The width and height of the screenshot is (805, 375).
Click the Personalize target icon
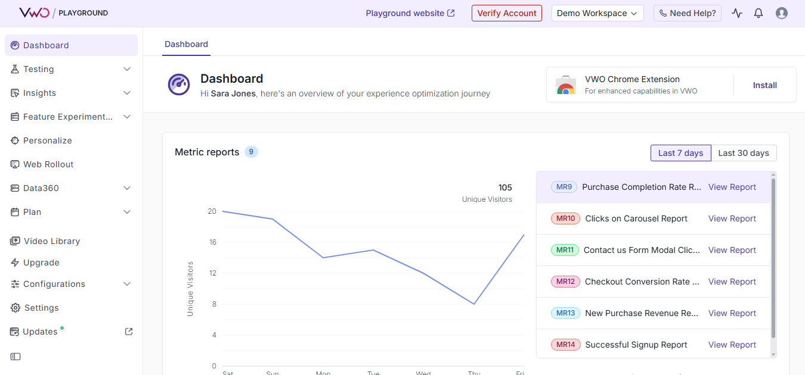pyautogui.click(x=15, y=140)
